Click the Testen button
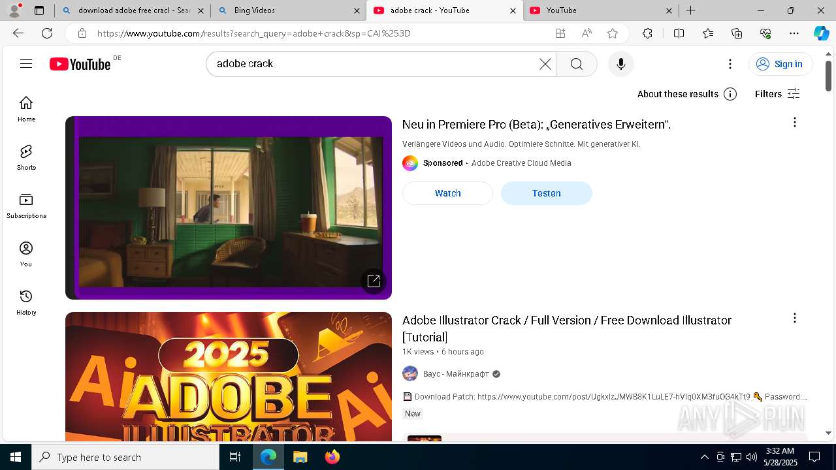Image resolution: width=836 pixels, height=470 pixels. click(547, 193)
